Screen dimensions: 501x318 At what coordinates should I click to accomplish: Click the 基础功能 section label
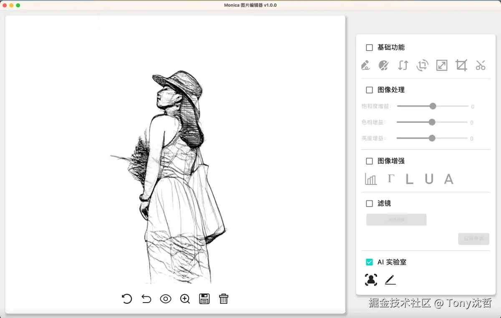coord(391,48)
